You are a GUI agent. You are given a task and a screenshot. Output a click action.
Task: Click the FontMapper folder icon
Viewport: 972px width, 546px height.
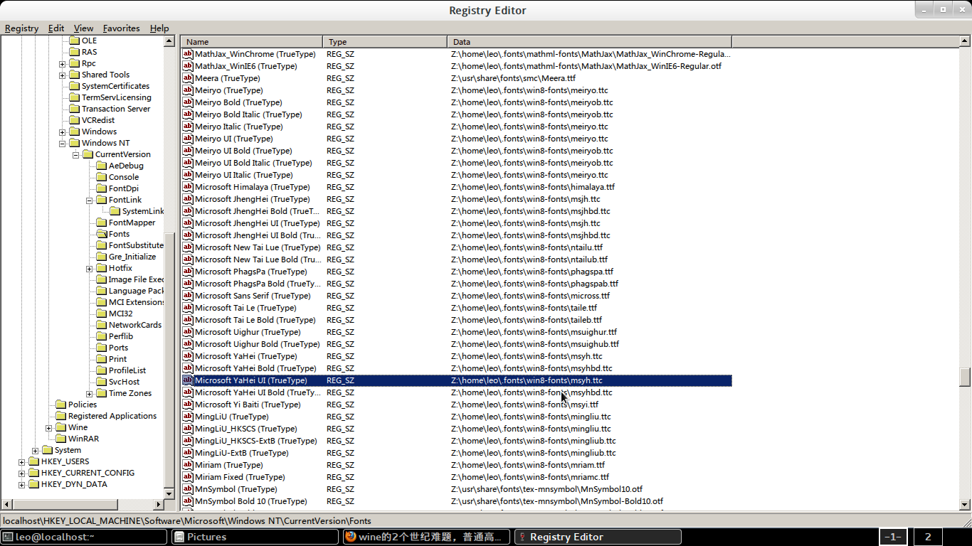point(101,223)
